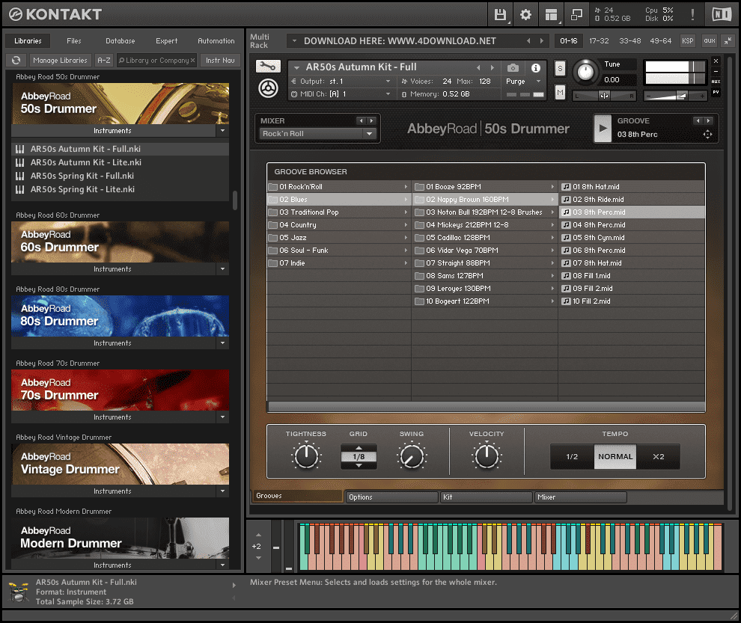
Task: Open the Kontakt options gear
Action: [x=525, y=14]
